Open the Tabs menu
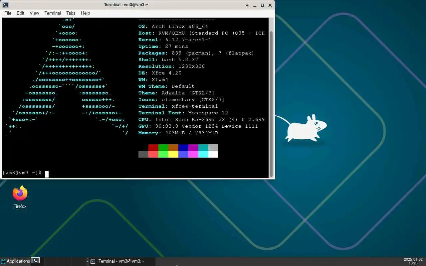Viewport: 426px width, 266px height. (x=71, y=13)
